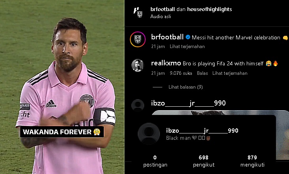This screenshot has width=289, height=174.
Task: Reply to realkxmo using Balas
Action: pos(203,73)
